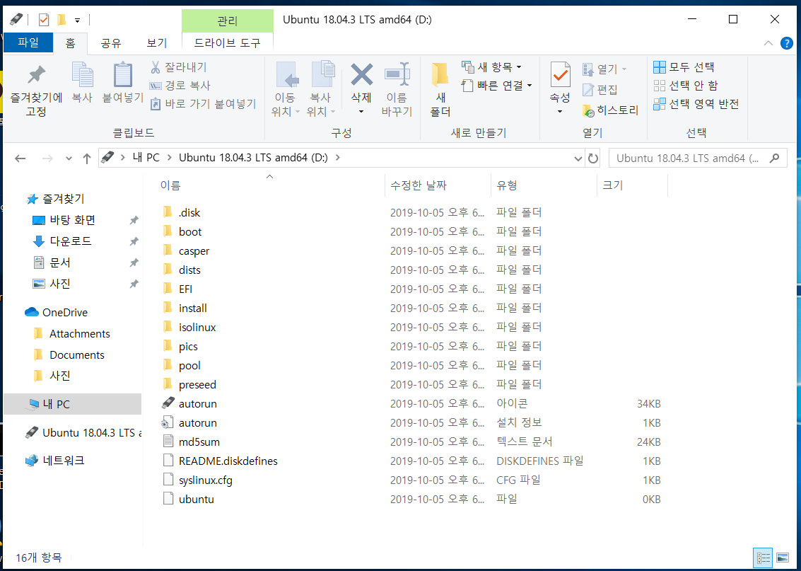Switch to the 공유 tab
The width and height of the screenshot is (801, 571).
111,43
